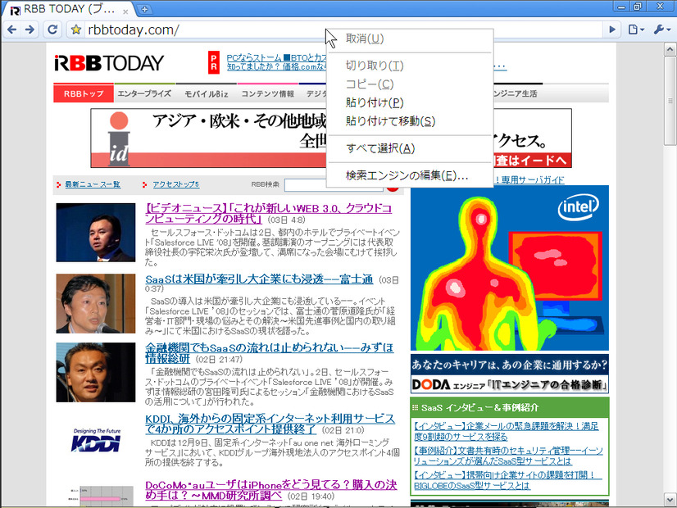
Task: Click the scrollbar up arrow
Action: [x=670, y=50]
